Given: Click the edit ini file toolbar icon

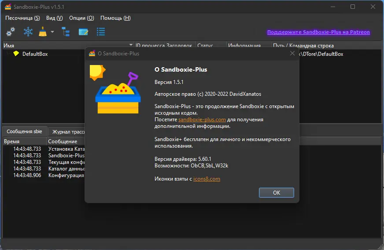Looking at the screenshot, I should tap(83, 32).
